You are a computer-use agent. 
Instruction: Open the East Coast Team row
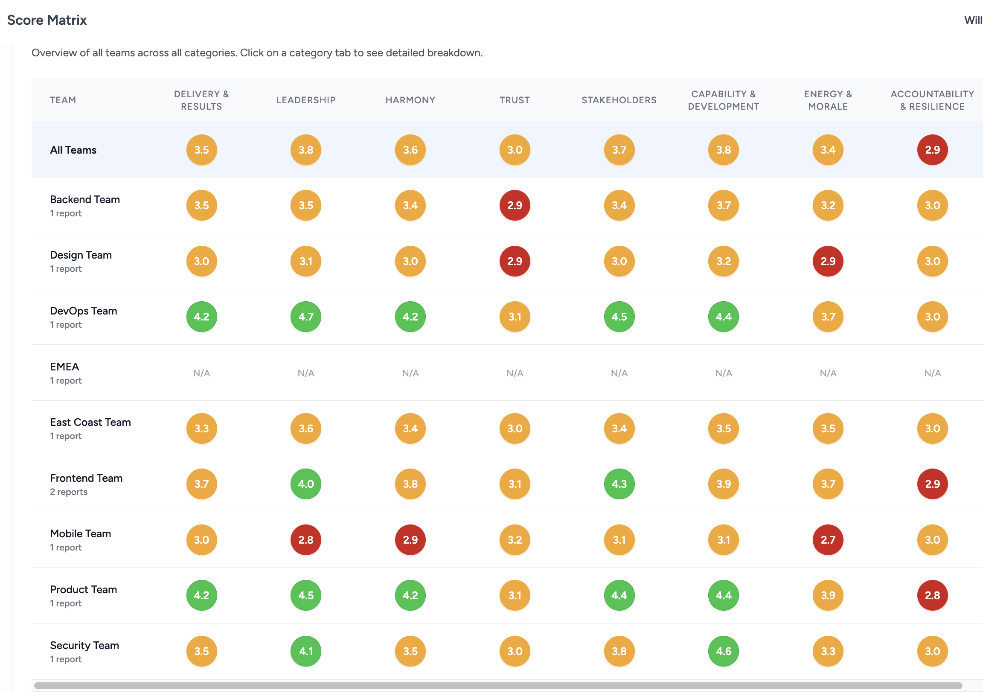(x=90, y=422)
